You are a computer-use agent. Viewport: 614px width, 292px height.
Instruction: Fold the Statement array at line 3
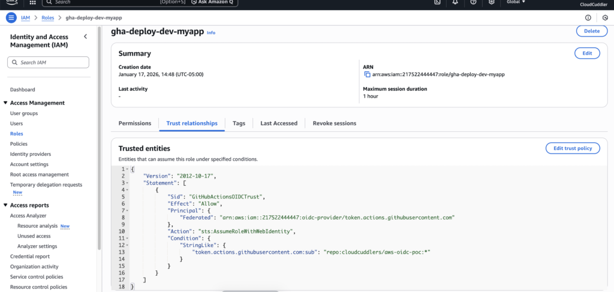[128, 183]
